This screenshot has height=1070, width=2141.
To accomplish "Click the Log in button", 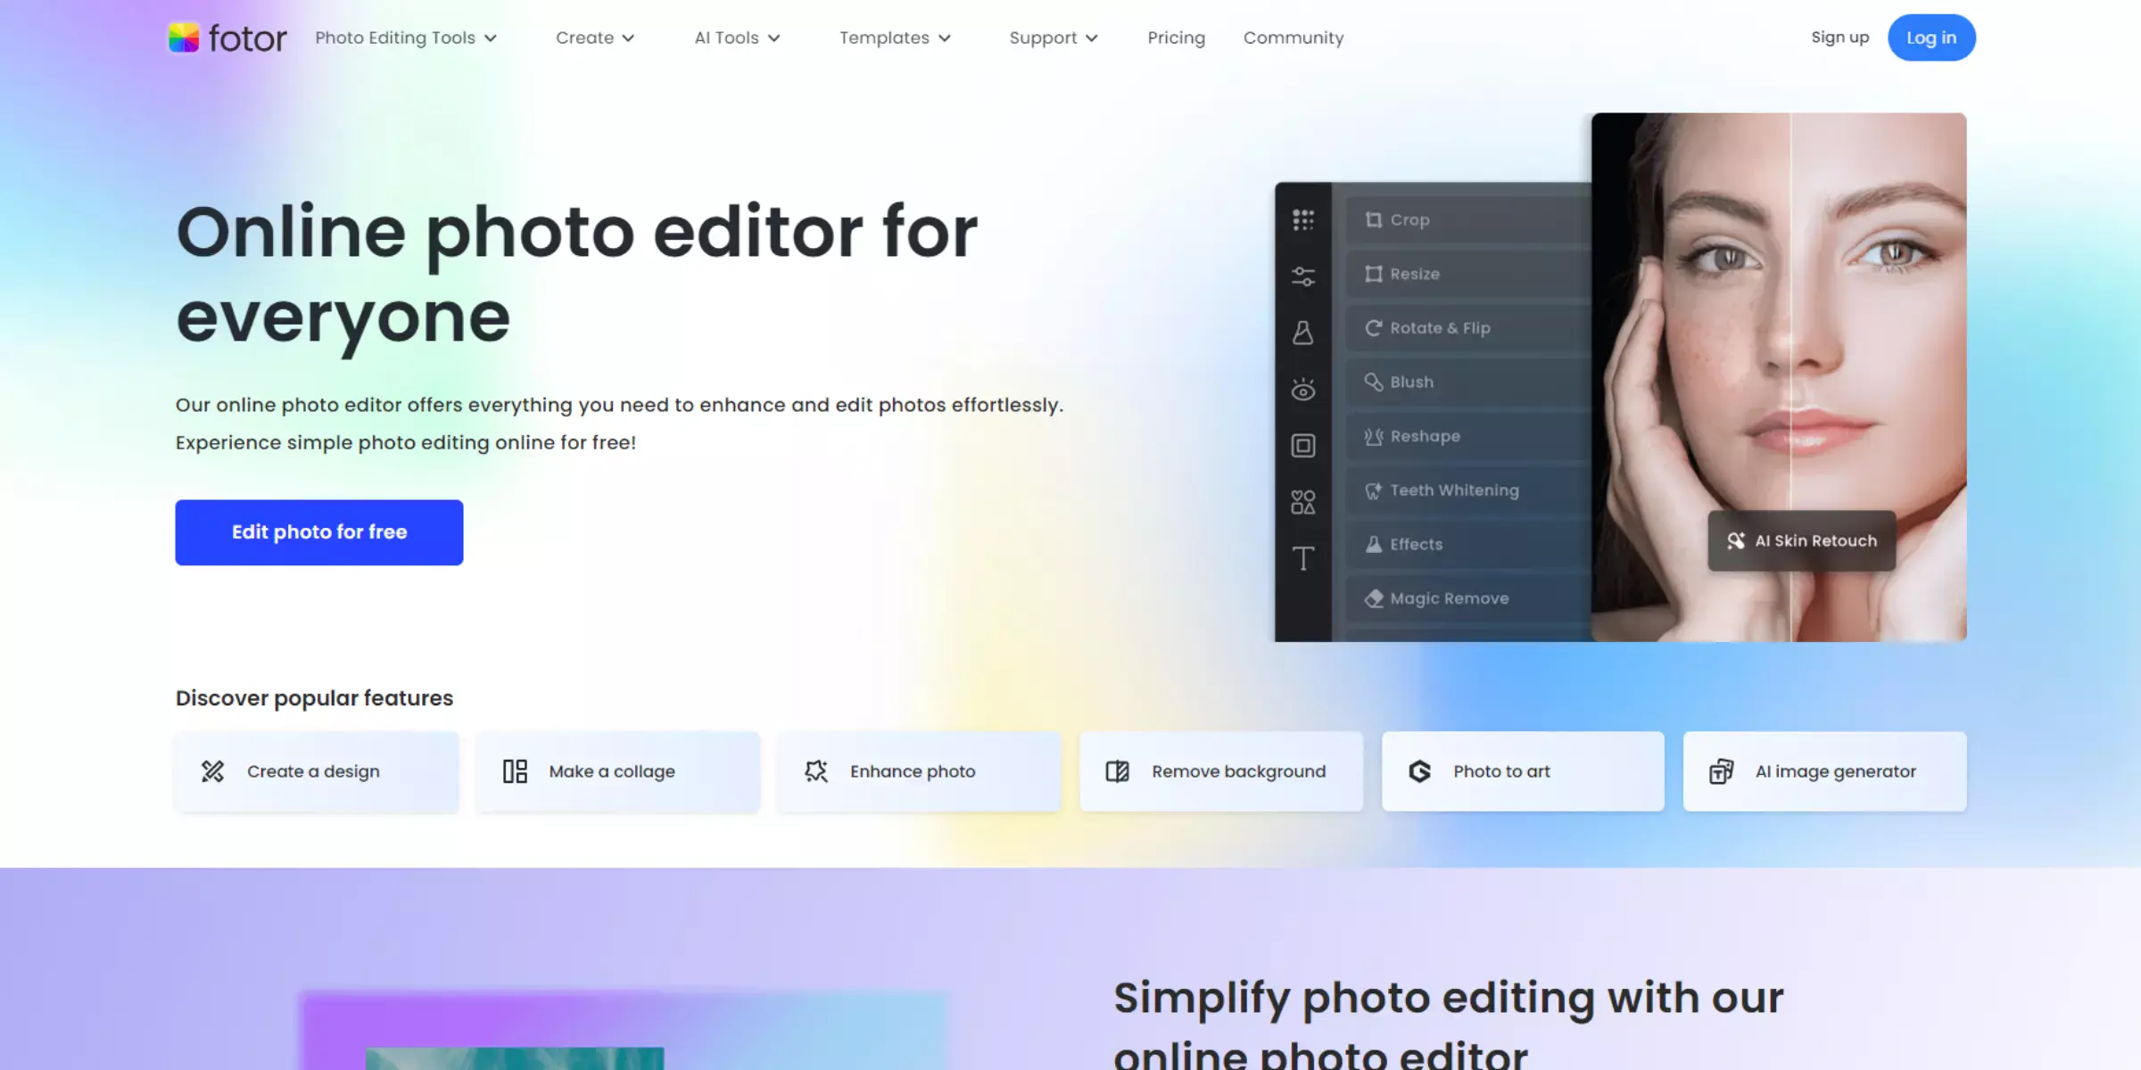I will (1930, 37).
